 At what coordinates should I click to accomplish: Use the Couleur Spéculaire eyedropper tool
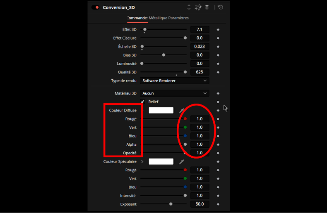[181, 162]
